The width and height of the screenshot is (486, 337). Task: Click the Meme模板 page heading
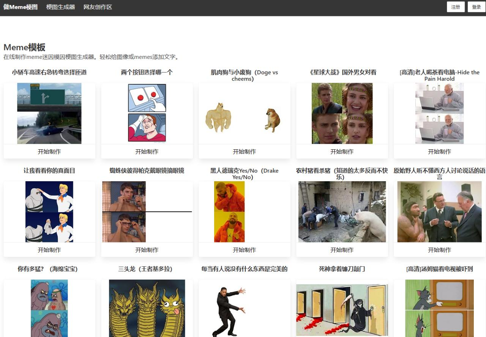[24, 47]
